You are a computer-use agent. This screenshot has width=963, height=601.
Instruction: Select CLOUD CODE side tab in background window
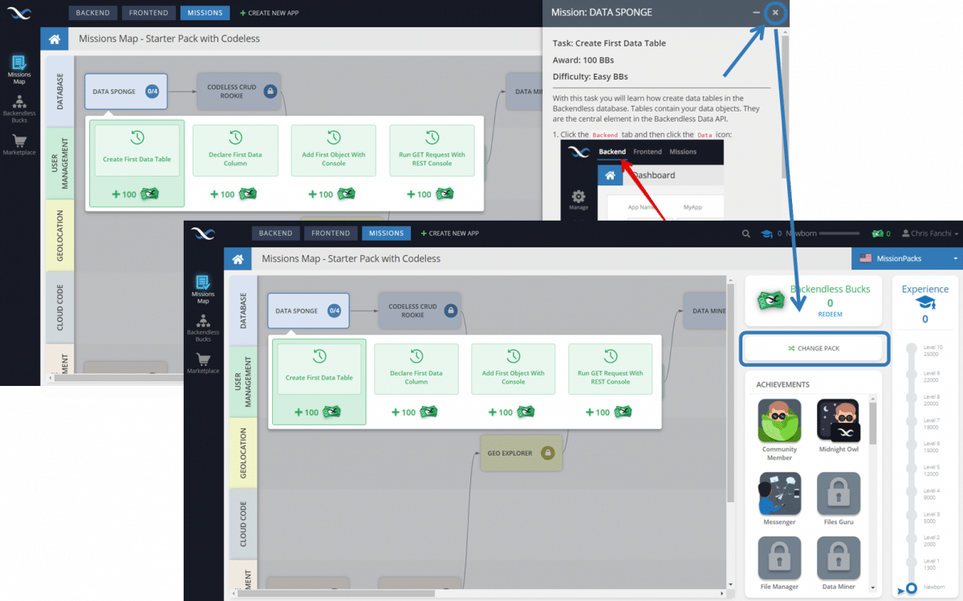[x=60, y=307]
